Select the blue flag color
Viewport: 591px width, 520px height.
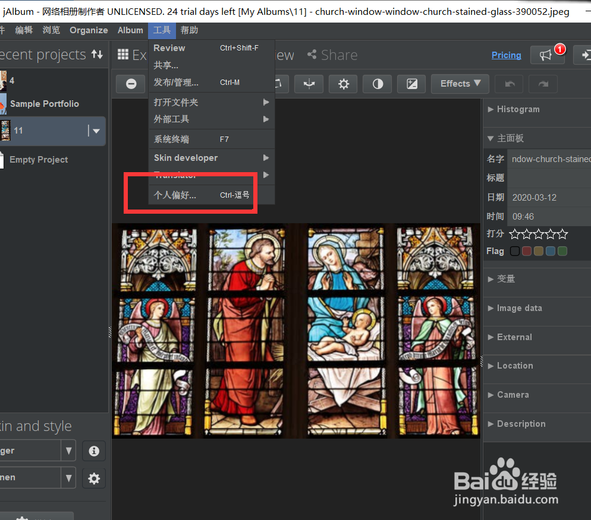(551, 251)
